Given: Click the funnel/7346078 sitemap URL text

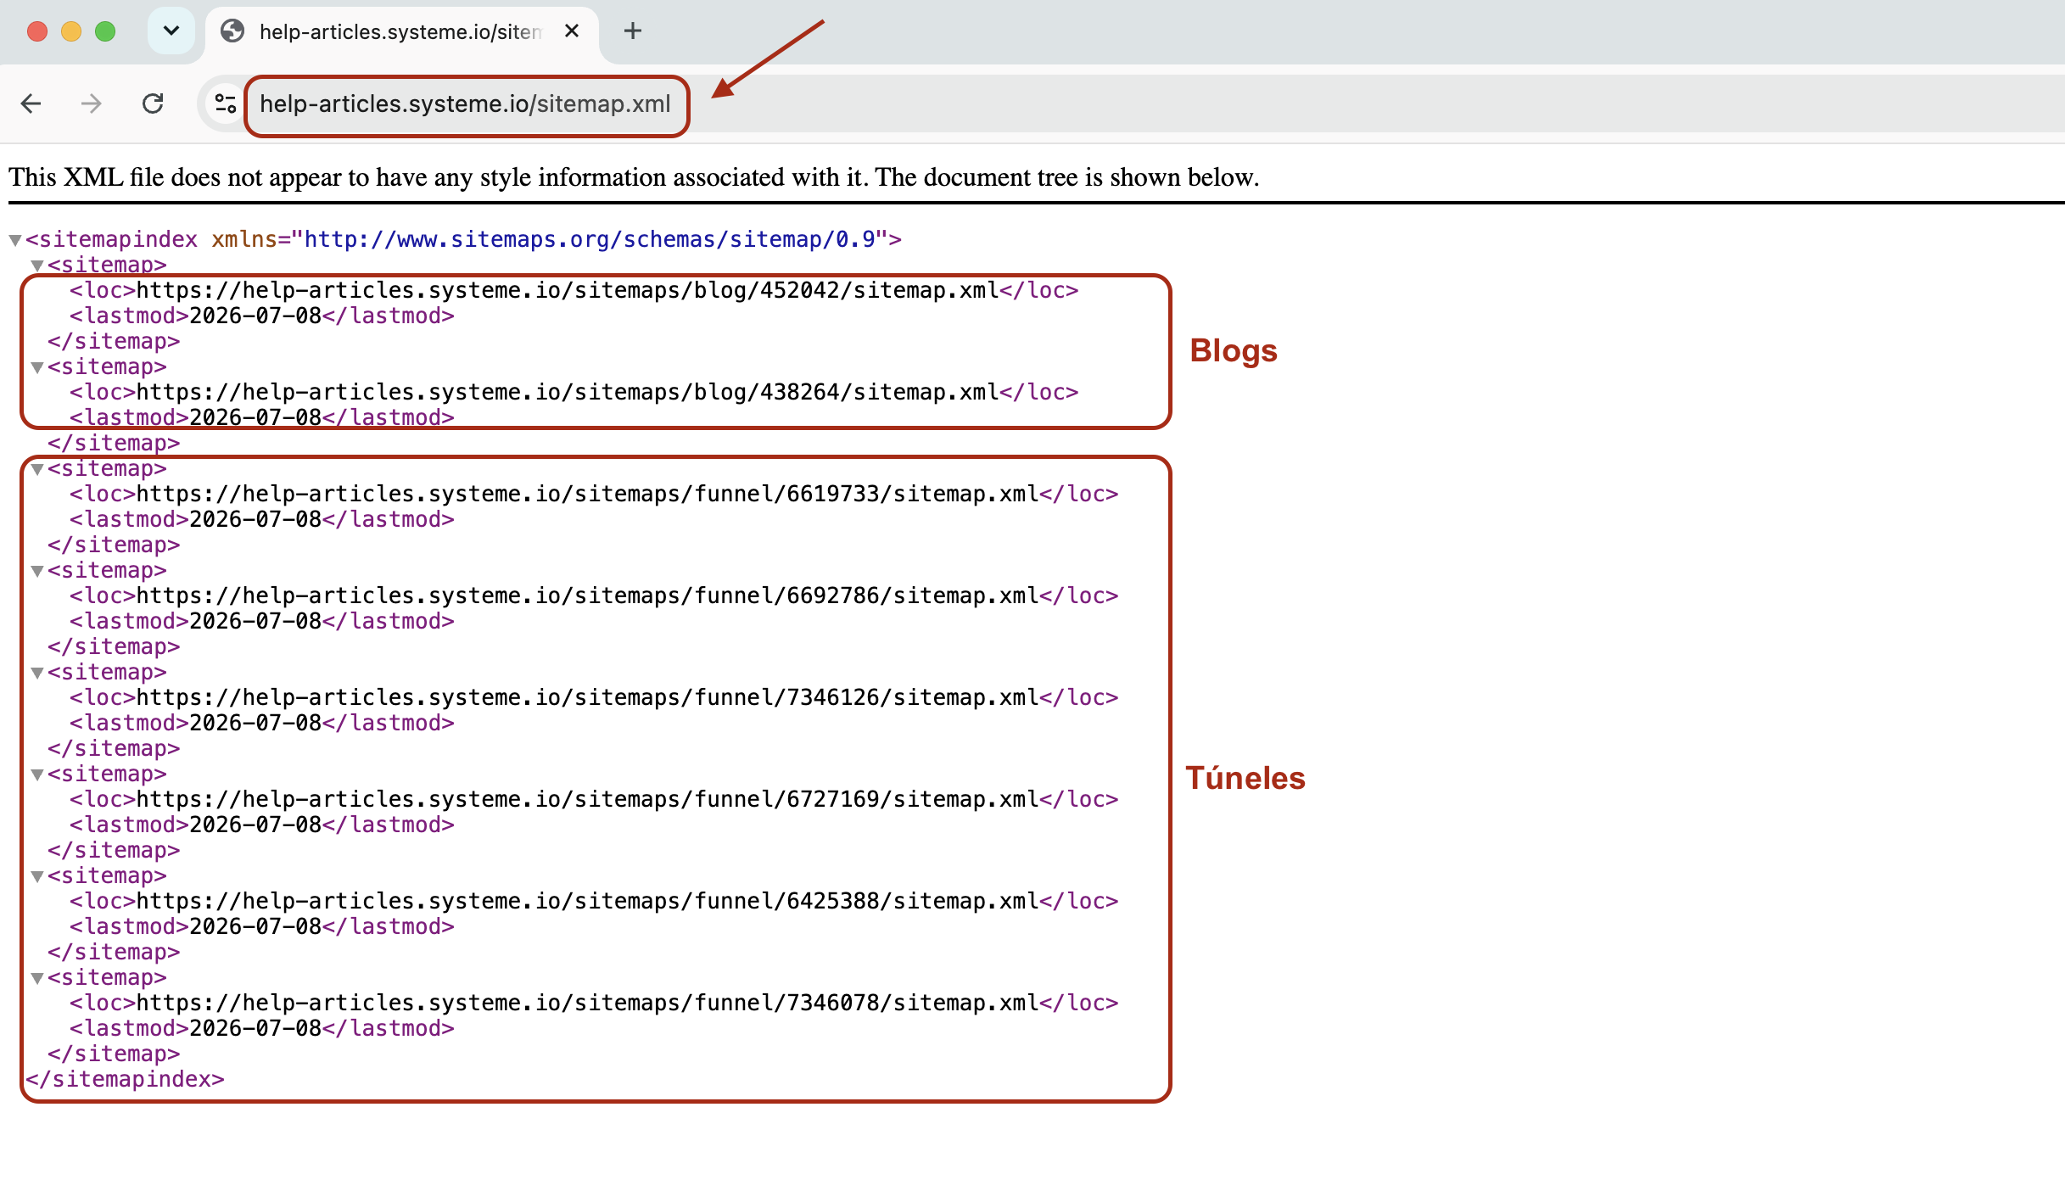Looking at the screenshot, I should tap(588, 1004).
